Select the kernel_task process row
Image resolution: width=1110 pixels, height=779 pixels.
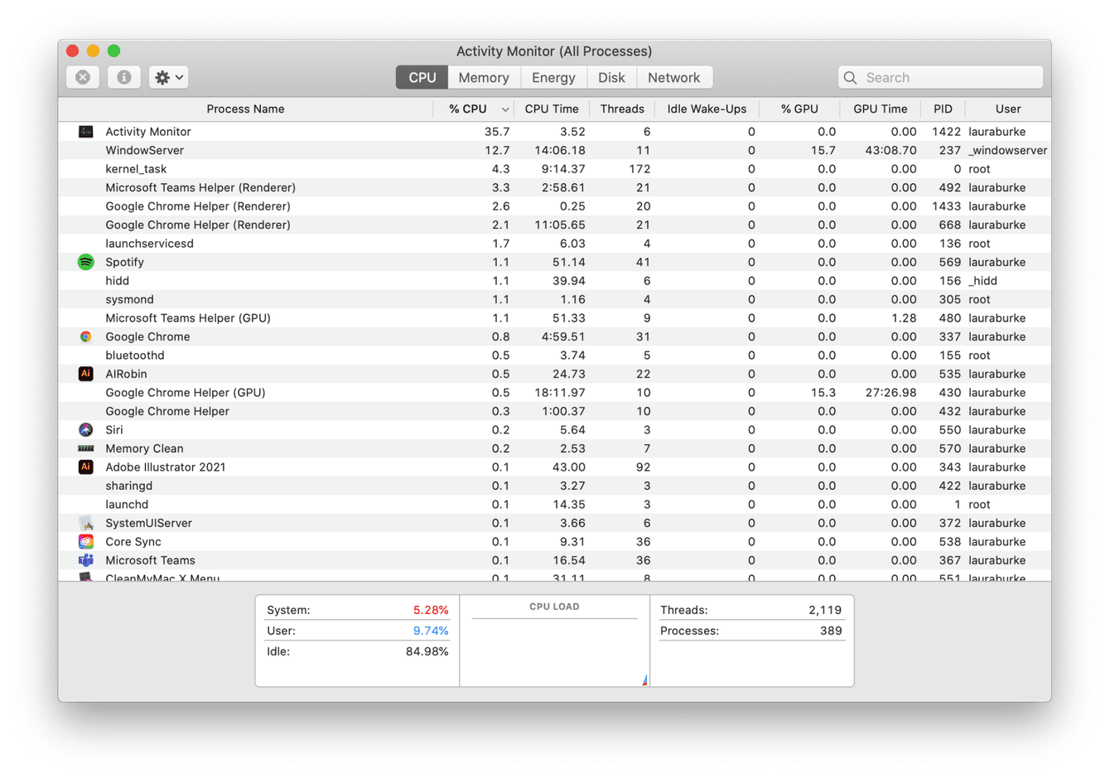tap(554, 169)
